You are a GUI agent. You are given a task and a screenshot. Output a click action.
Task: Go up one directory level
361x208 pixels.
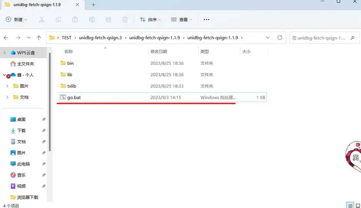(39, 38)
